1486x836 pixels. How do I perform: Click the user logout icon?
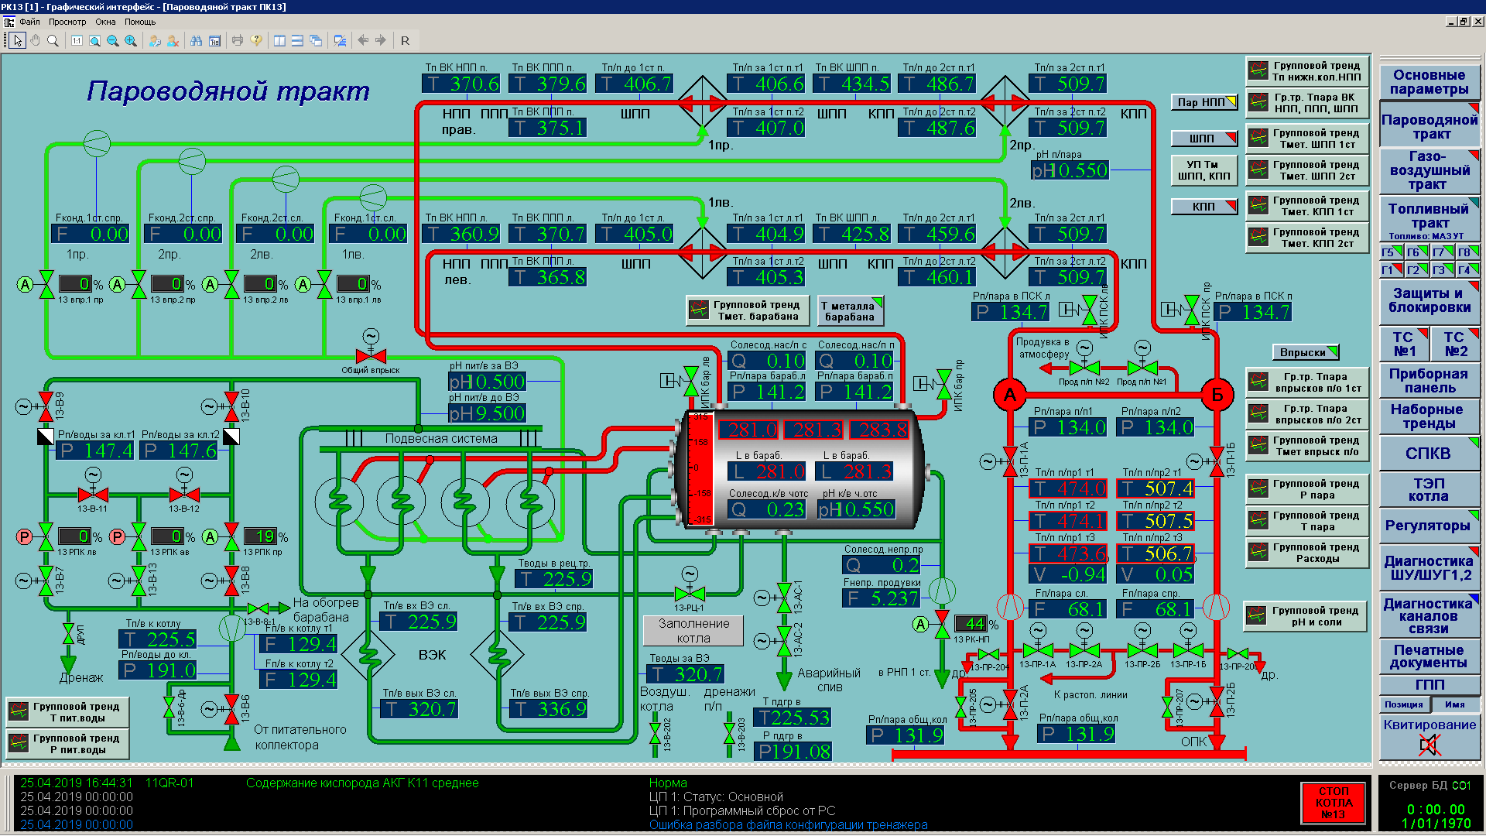point(173,40)
